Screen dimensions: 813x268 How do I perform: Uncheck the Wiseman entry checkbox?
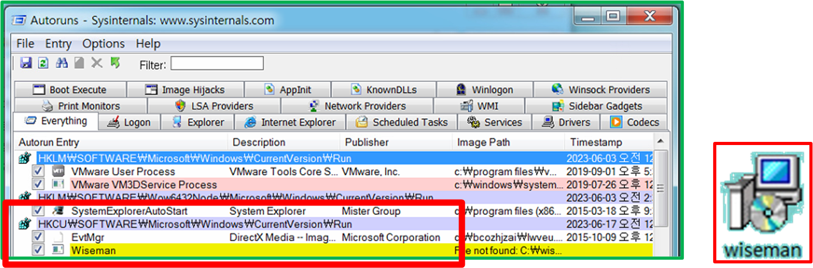(38, 250)
